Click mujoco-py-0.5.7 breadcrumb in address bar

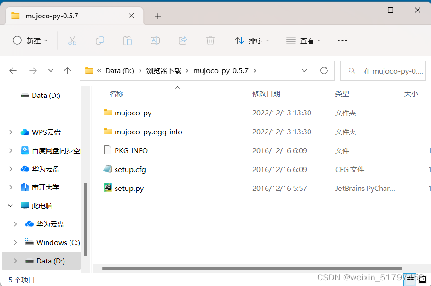[x=221, y=71]
